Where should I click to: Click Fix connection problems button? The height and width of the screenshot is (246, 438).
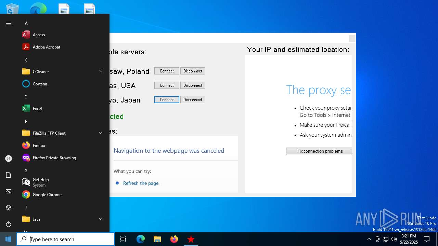coord(319,151)
